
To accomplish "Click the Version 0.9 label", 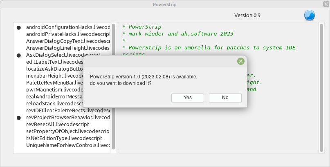I will tap(247, 16).
